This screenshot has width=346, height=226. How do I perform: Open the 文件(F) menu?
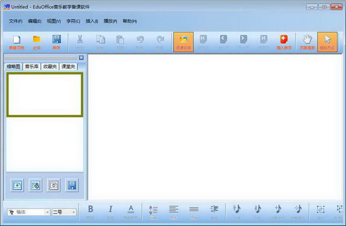tap(15, 21)
